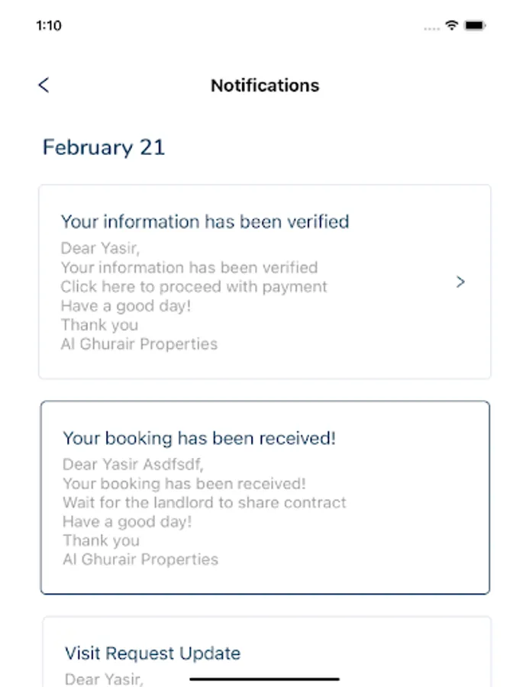The height and width of the screenshot is (687, 526).
Task: Tap the back arrow icon
Action: pyautogui.click(x=44, y=85)
